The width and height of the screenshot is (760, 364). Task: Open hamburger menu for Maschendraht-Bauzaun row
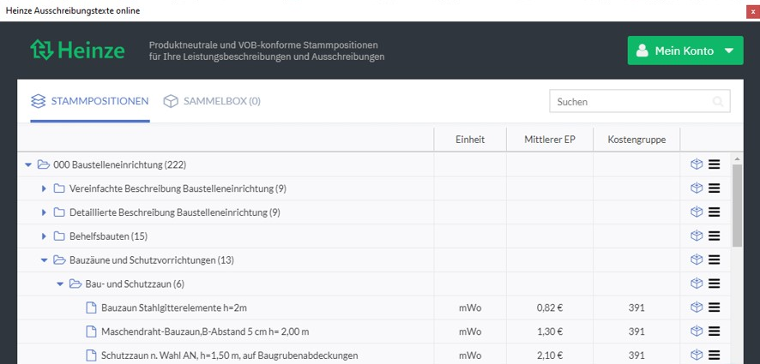[714, 331]
